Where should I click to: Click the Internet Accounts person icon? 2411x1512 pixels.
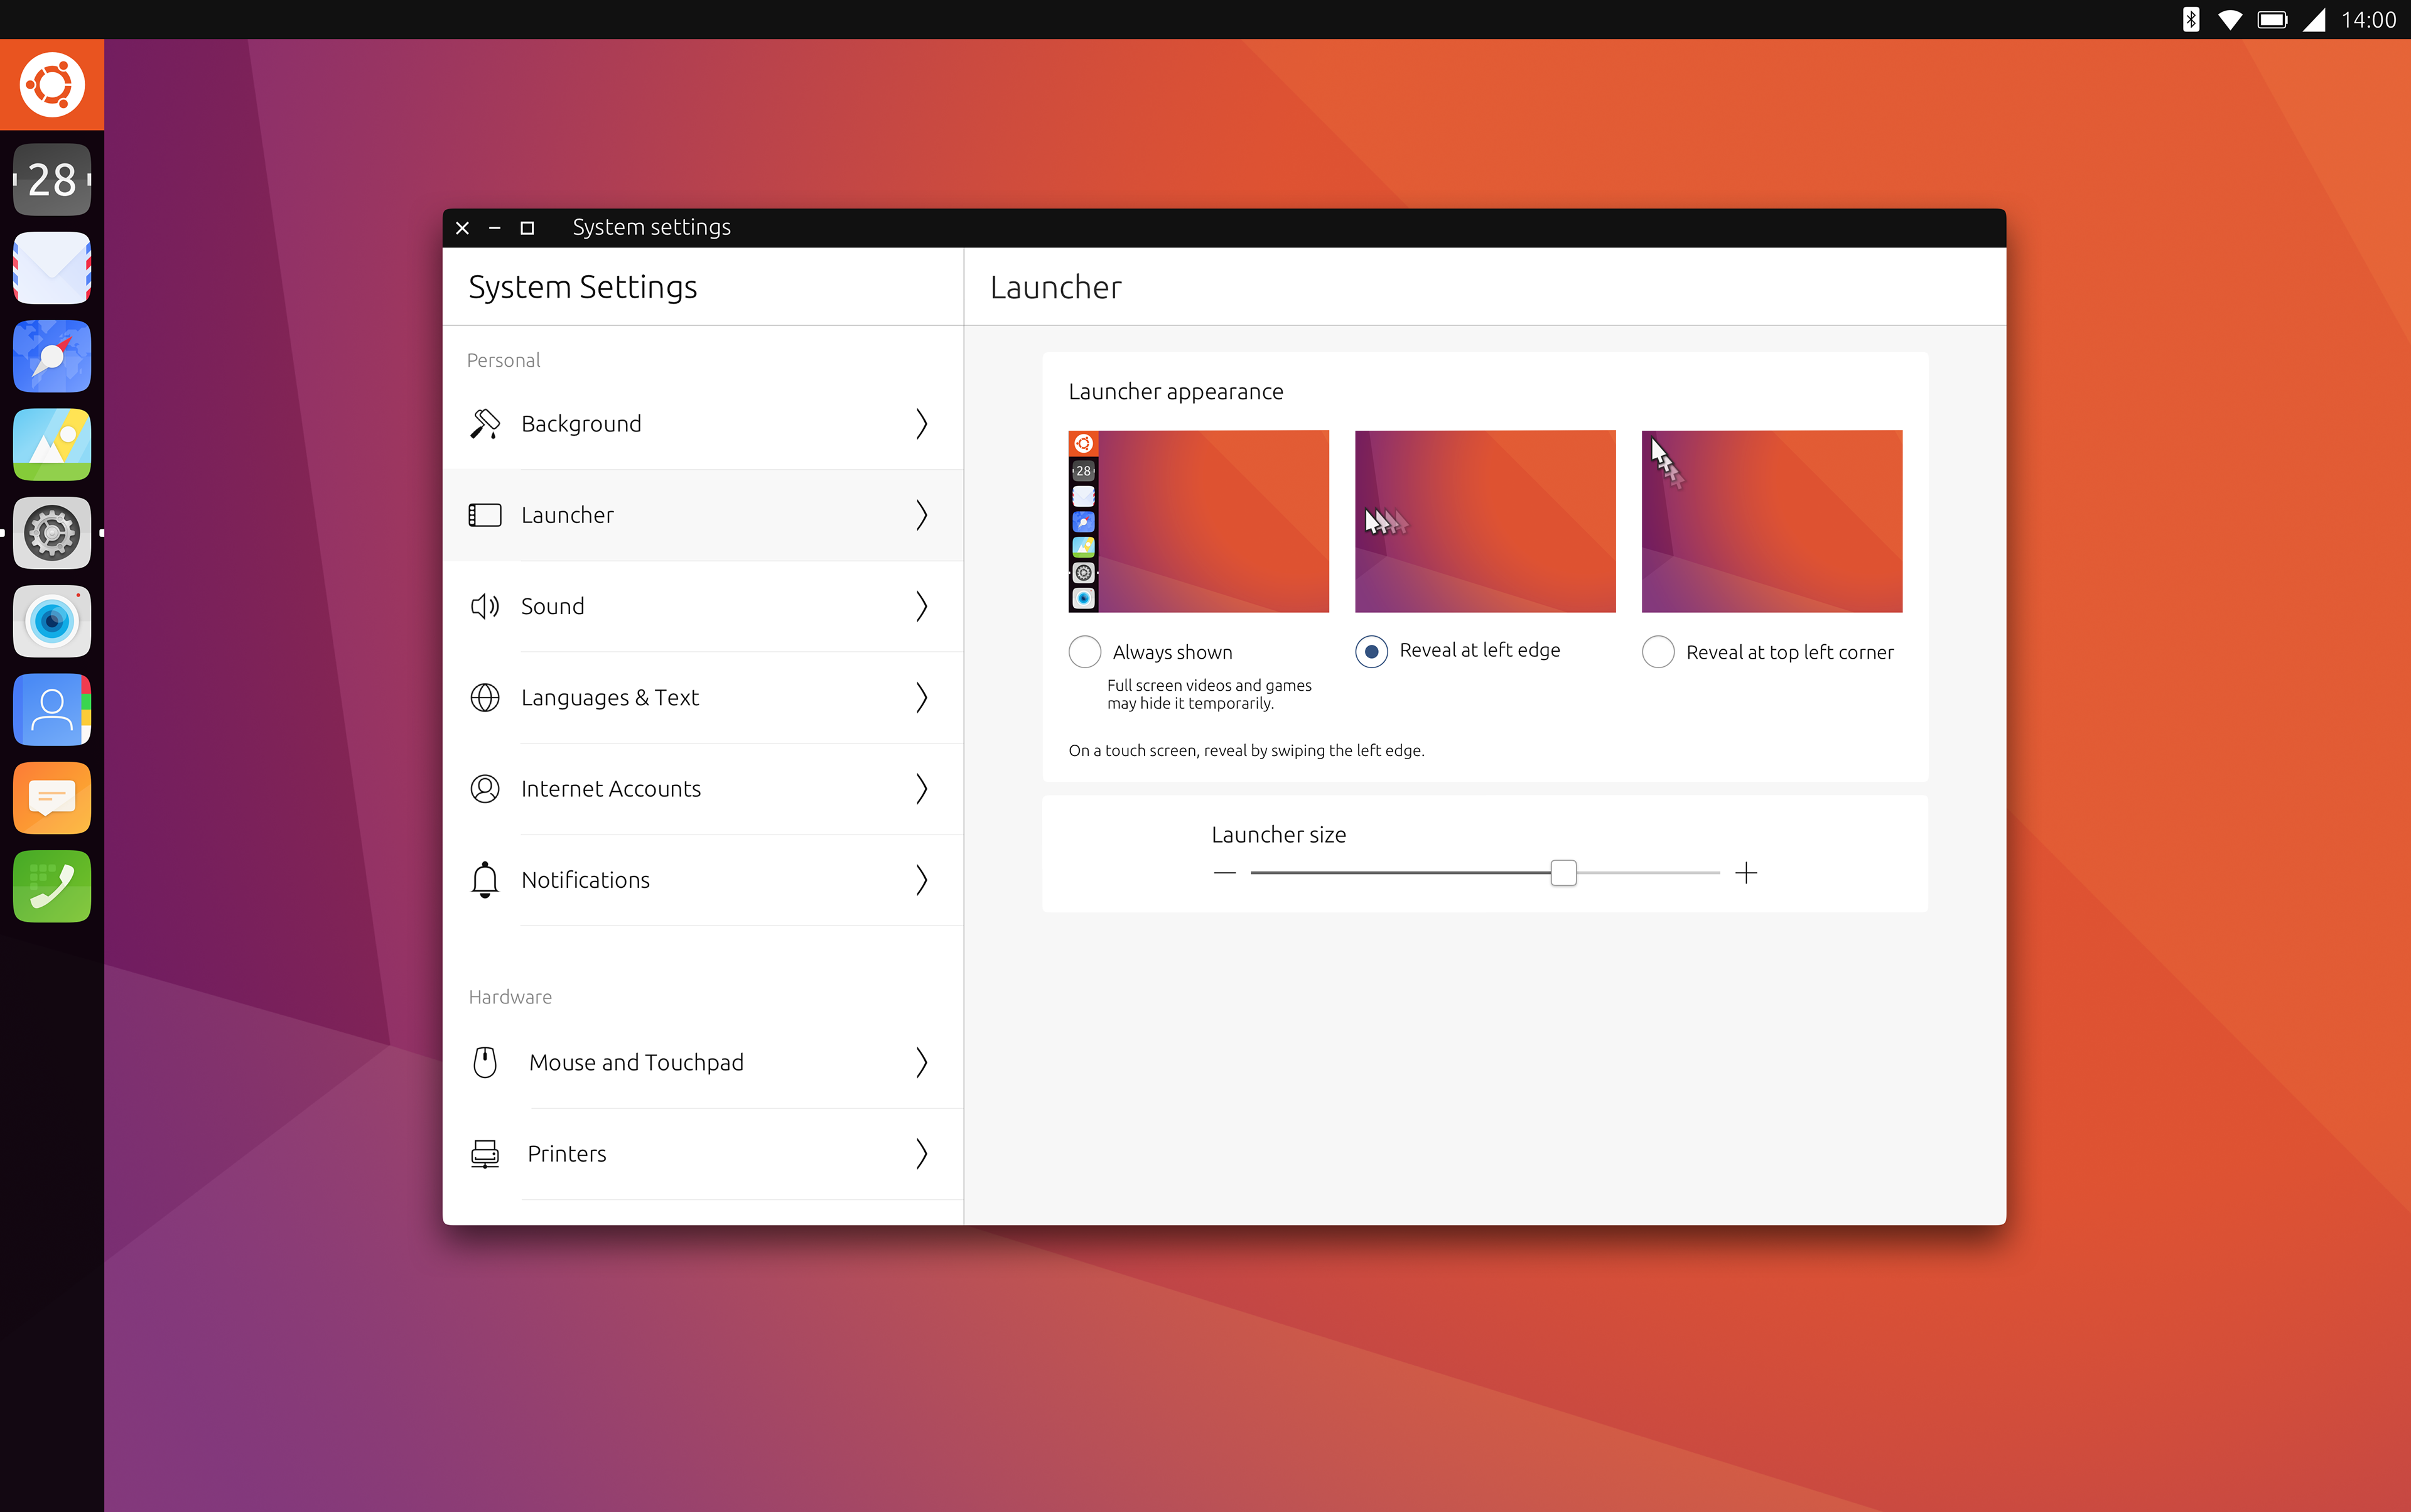point(485,788)
